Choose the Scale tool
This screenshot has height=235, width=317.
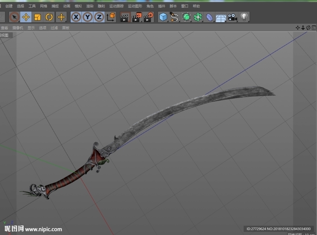tap(37, 17)
